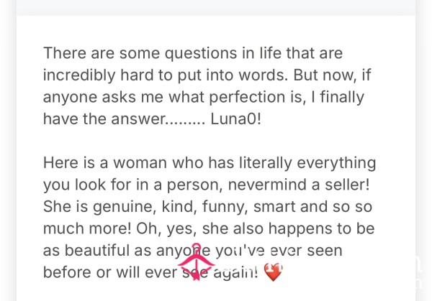Click the gray header bar above review card
432x301 pixels.
216,8
